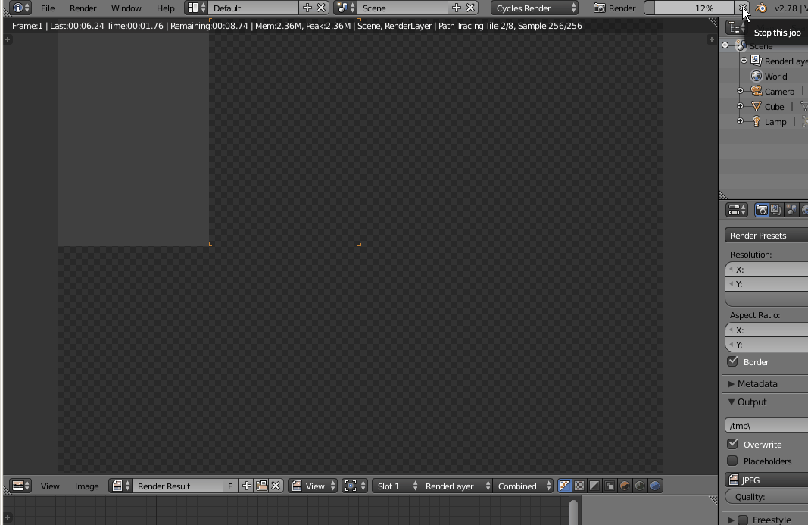Open the Render menu in the top bar

pos(83,8)
